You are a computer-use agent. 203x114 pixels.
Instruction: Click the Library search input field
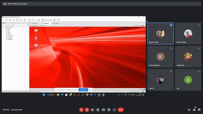[15, 25]
